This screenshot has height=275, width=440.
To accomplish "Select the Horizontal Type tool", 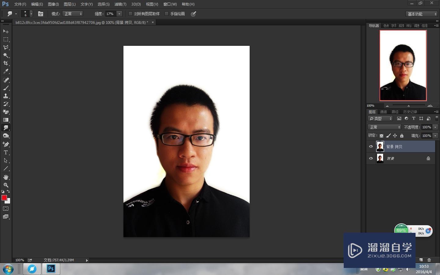I will click(x=5, y=152).
